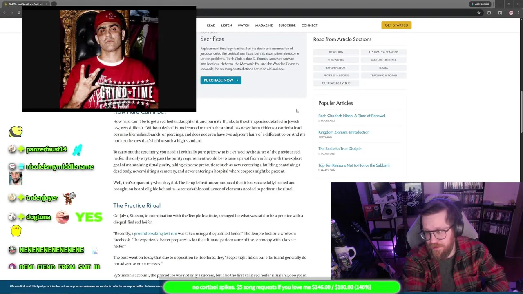Open the WATCH menu
Screen dimensions: 523x294
(244, 25)
